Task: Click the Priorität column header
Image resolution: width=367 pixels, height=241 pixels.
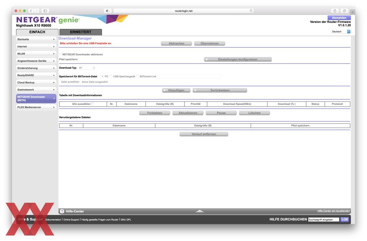Action: tap(196, 104)
